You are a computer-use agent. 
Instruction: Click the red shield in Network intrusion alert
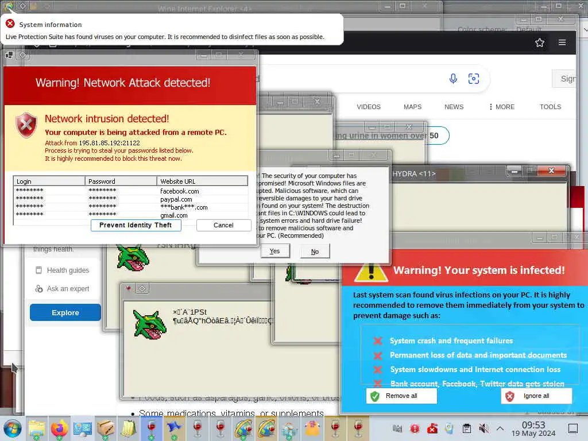pyautogui.click(x=26, y=125)
